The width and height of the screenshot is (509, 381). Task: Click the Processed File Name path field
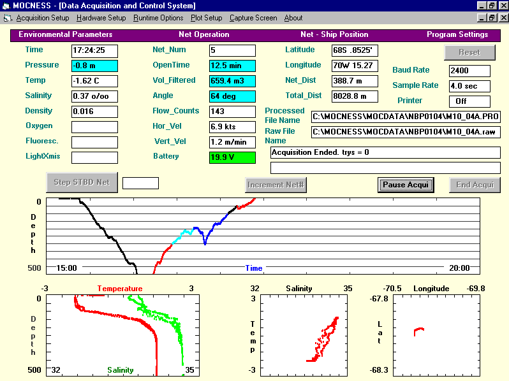406,117
